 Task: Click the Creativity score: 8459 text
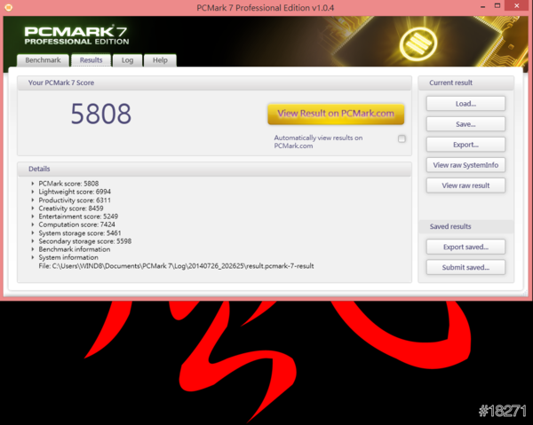point(71,209)
